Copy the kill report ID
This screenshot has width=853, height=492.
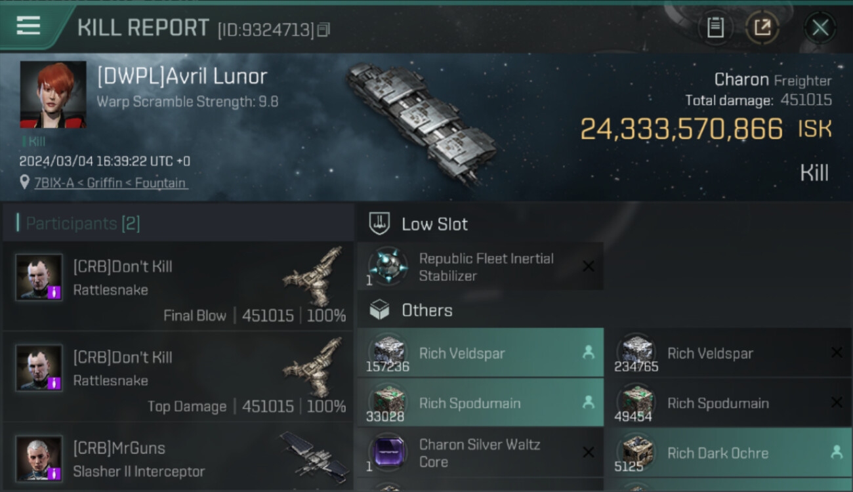tap(323, 30)
